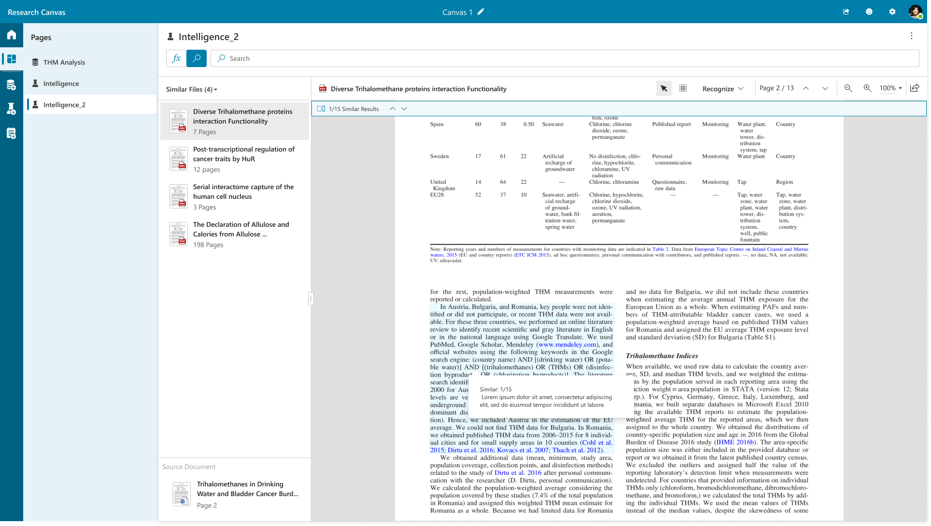Zoom in the PDF document
Image resolution: width=931 pixels, height=526 pixels.
[x=867, y=88]
